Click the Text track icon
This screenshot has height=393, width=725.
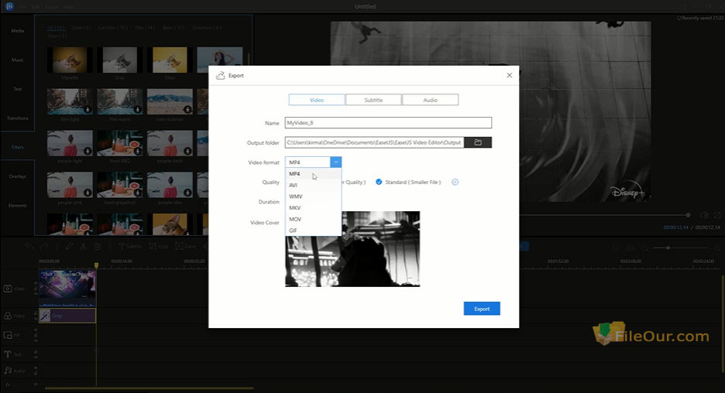click(x=8, y=354)
